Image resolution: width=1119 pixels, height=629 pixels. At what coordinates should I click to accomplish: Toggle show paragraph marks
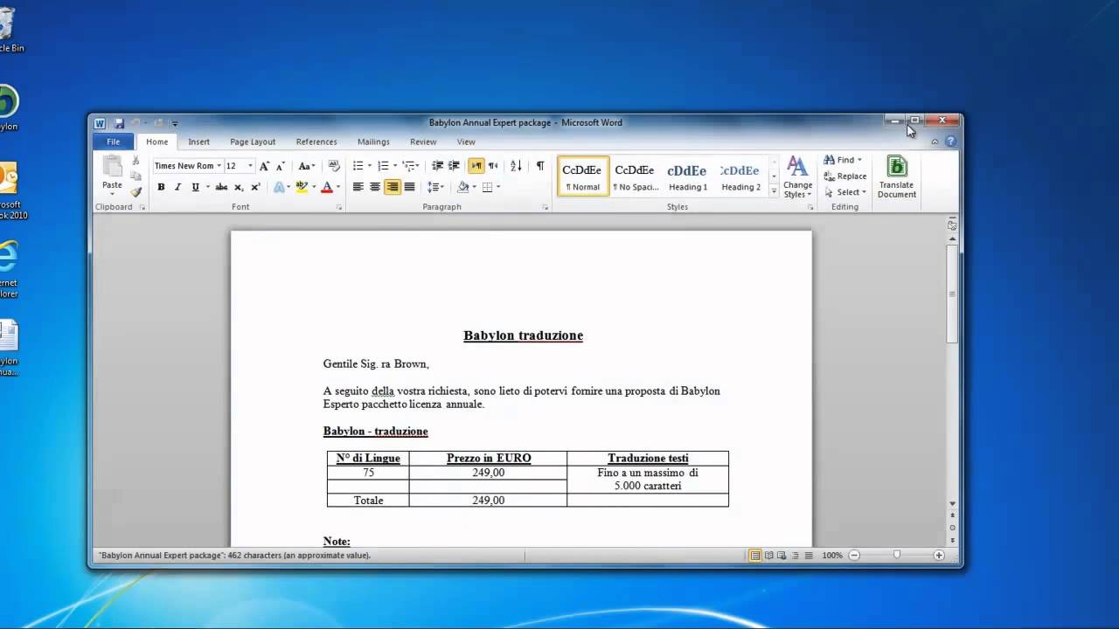(540, 166)
